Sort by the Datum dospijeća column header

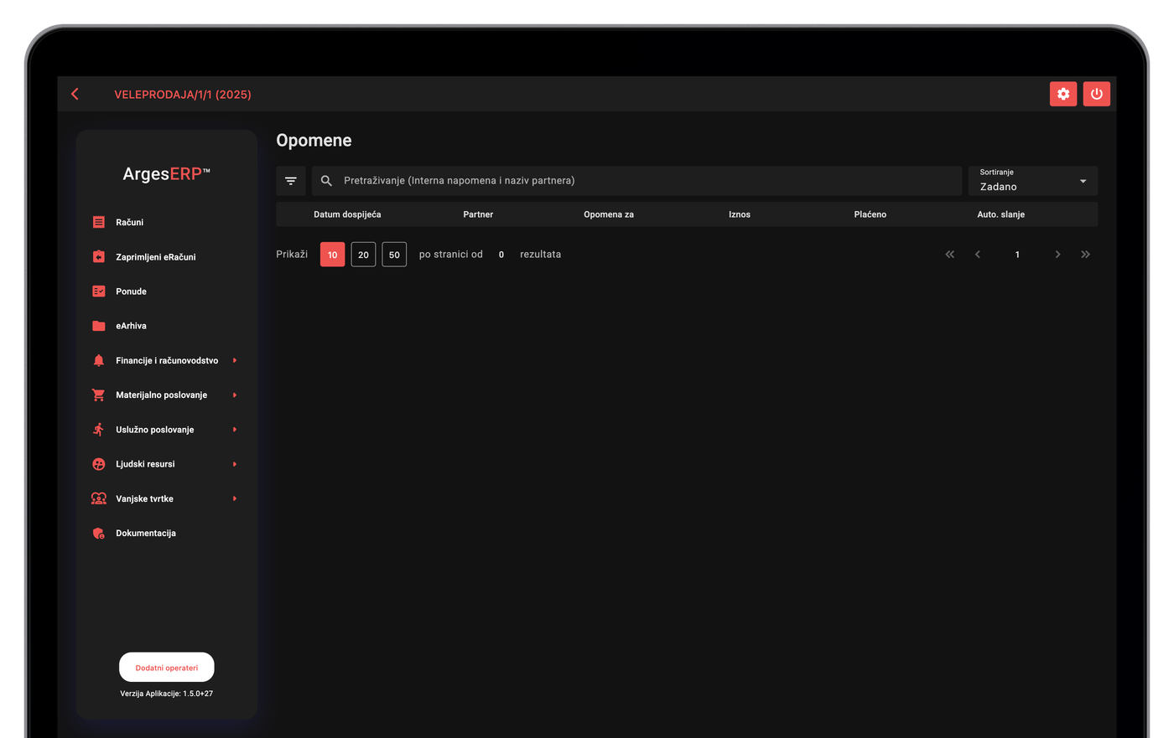click(x=347, y=214)
